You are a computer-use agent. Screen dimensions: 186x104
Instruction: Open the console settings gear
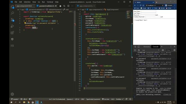[174, 50]
